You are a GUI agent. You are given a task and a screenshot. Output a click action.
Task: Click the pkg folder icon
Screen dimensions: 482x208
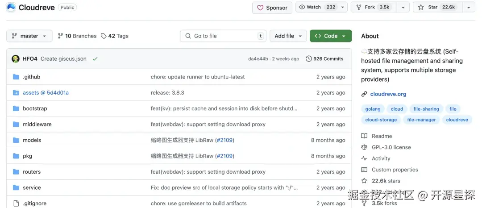click(x=16, y=156)
